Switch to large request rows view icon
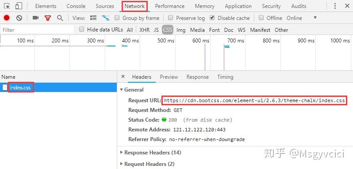 [93, 18]
